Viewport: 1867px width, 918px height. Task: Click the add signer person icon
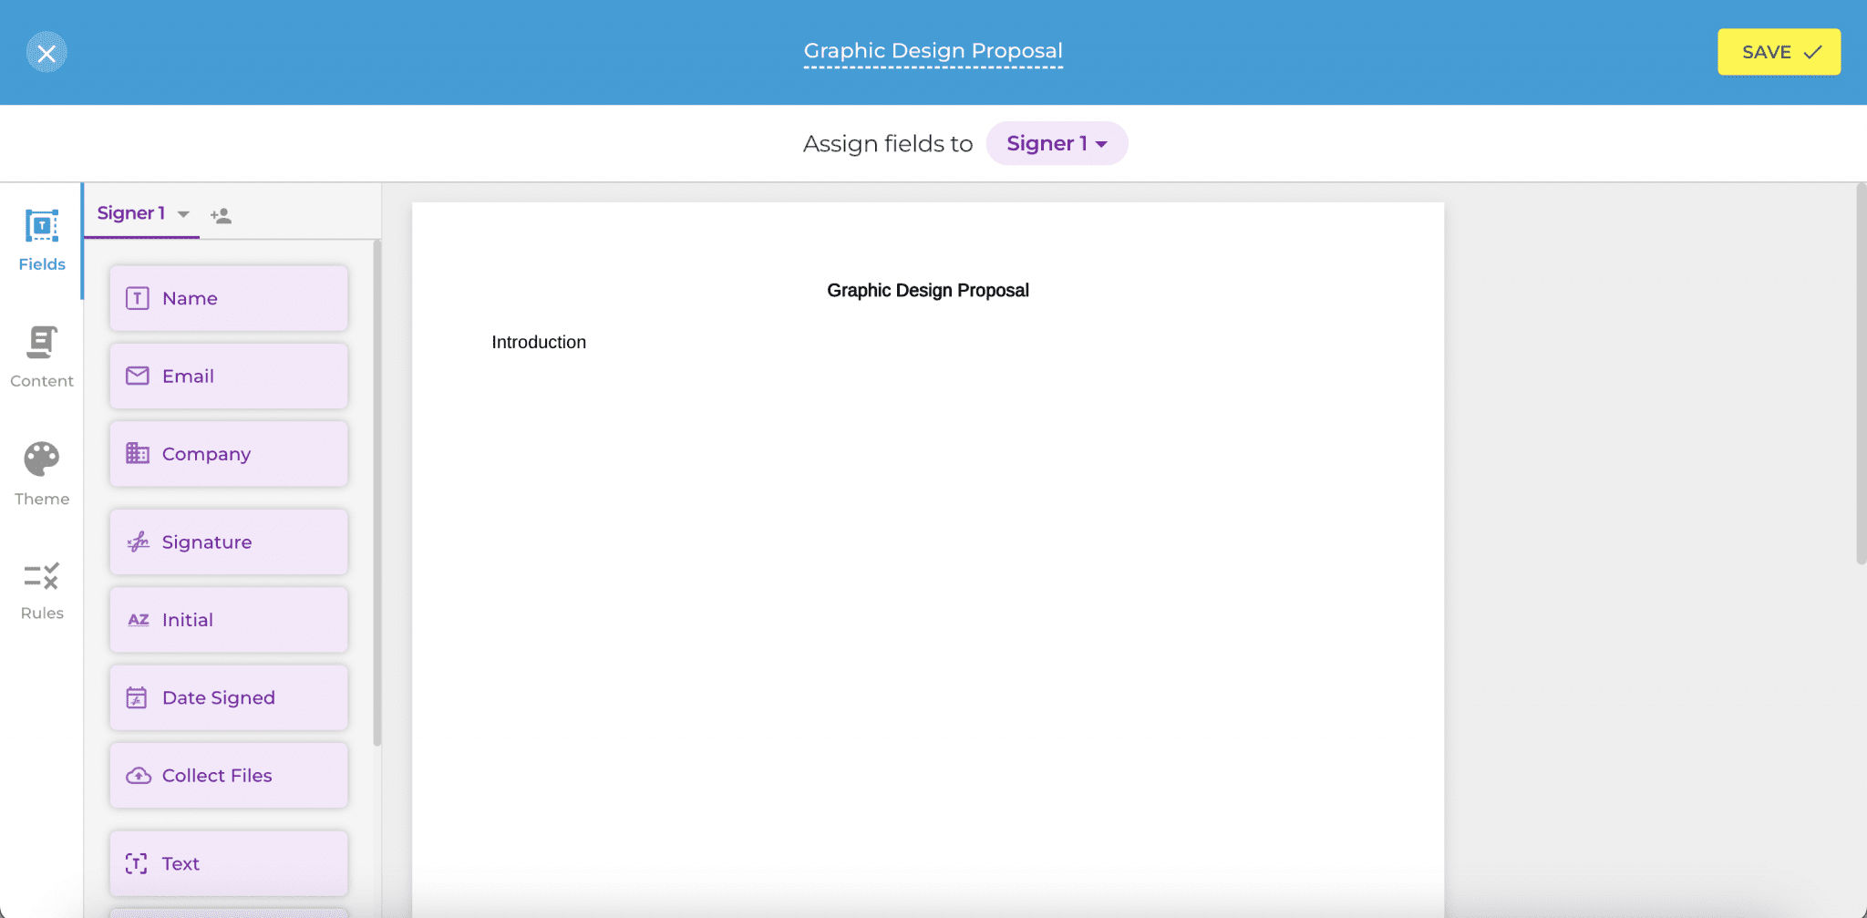221,215
